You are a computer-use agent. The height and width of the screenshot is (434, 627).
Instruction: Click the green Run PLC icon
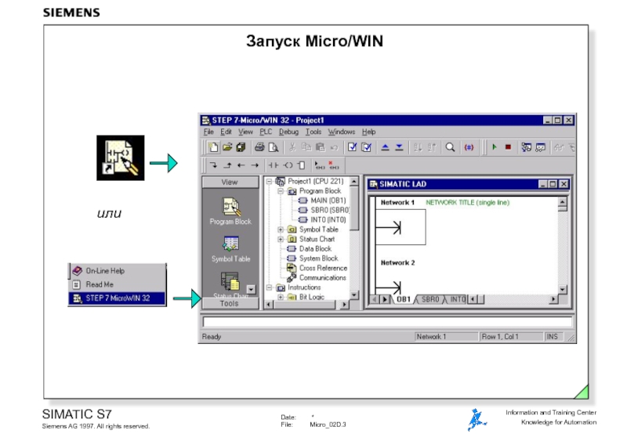click(x=495, y=147)
